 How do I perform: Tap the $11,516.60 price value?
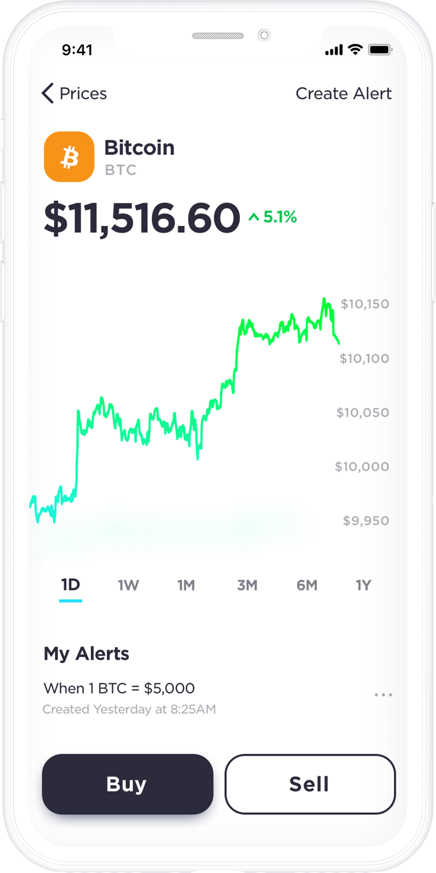(x=142, y=217)
